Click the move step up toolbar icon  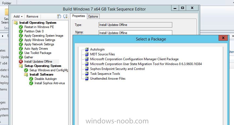(59, 16)
